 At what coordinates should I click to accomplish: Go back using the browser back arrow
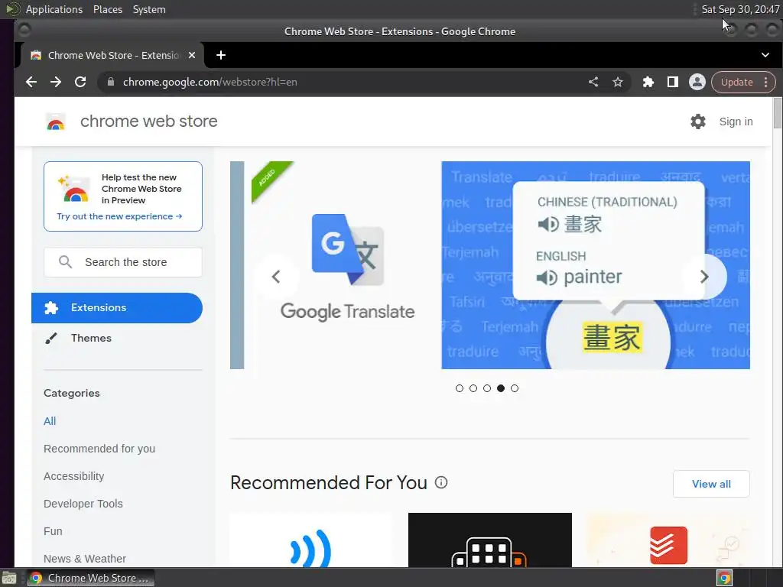click(31, 82)
